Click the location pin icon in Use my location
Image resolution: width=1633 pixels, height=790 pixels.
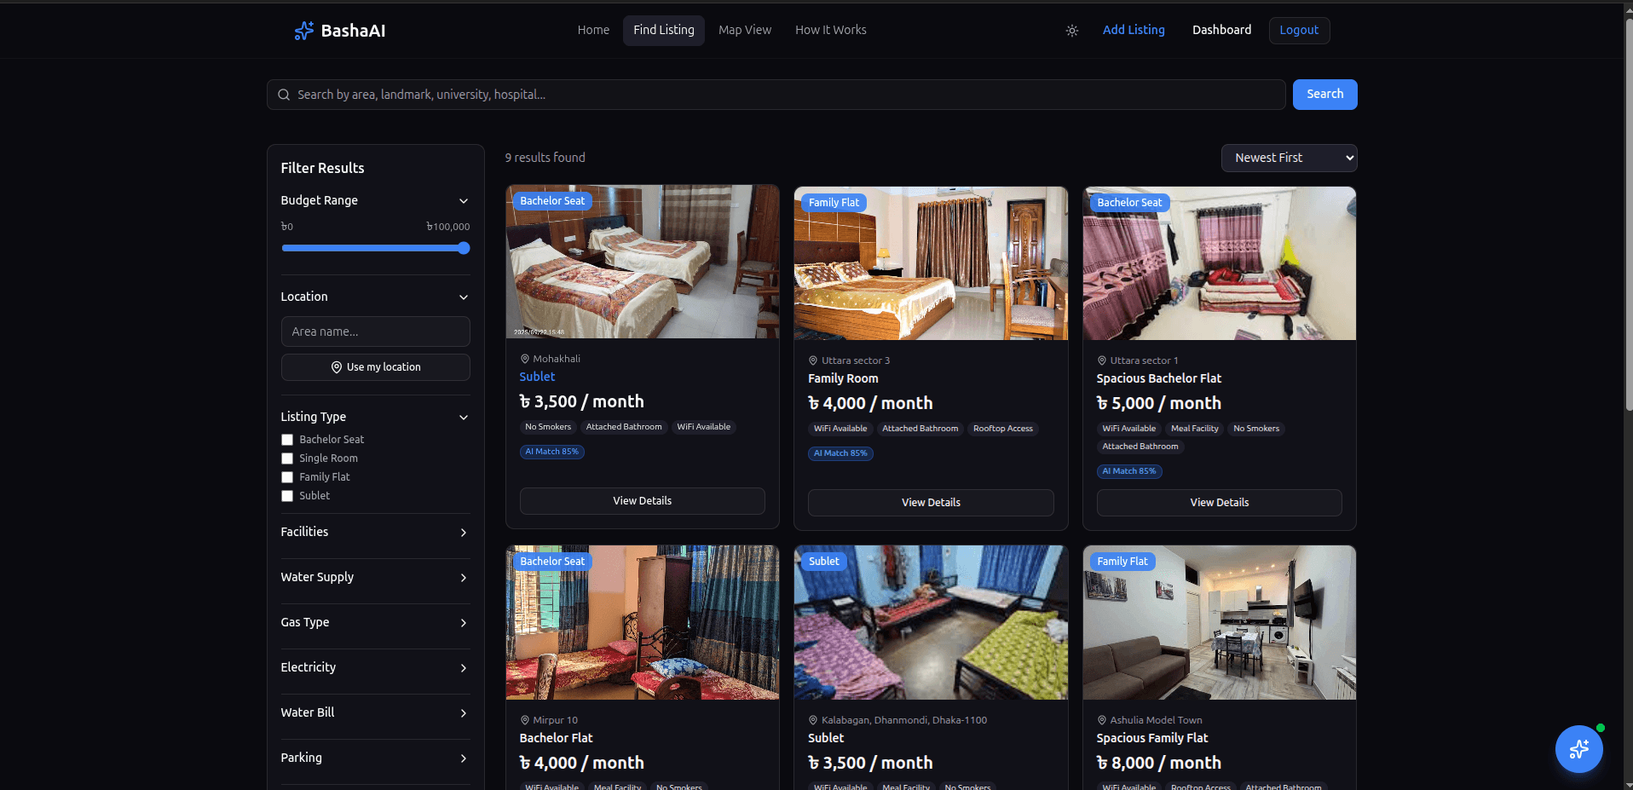coord(337,367)
